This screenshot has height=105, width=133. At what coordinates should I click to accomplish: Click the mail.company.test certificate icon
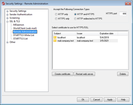55,41
